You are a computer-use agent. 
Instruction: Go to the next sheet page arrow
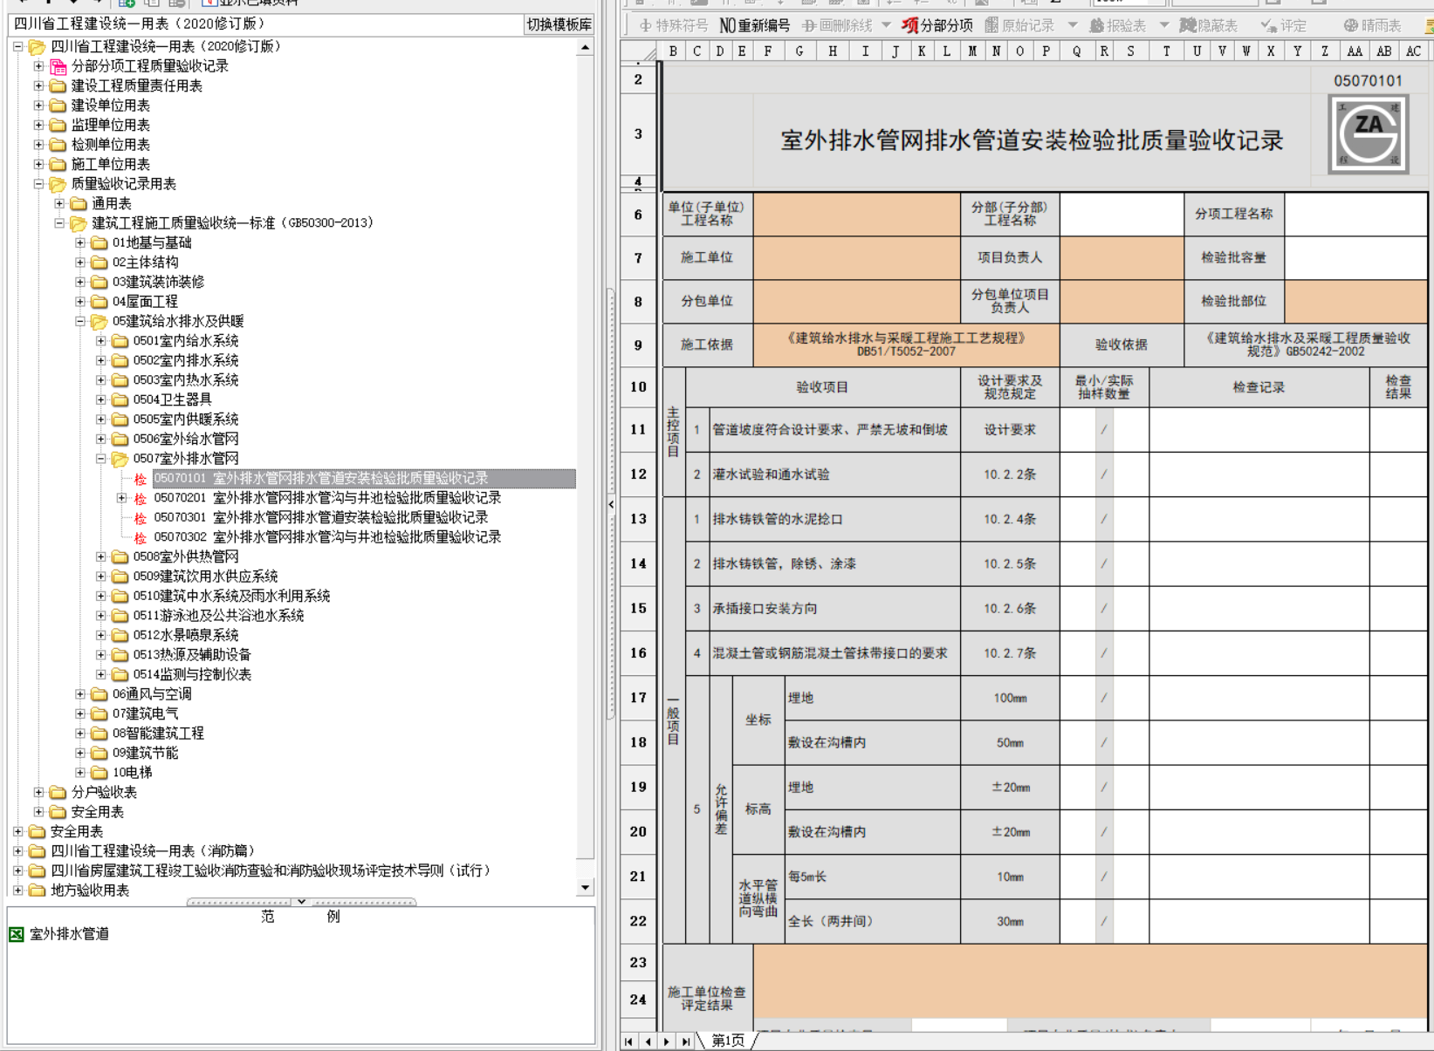click(x=667, y=1041)
